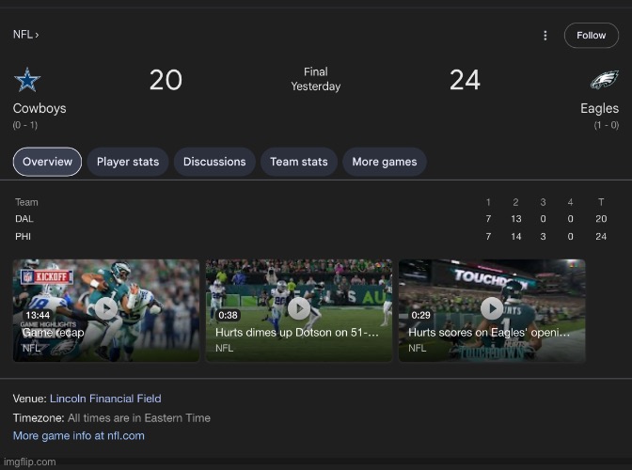632x470 pixels.
Task: Click the Eagles (1 - 0) record
Action: pos(607,125)
